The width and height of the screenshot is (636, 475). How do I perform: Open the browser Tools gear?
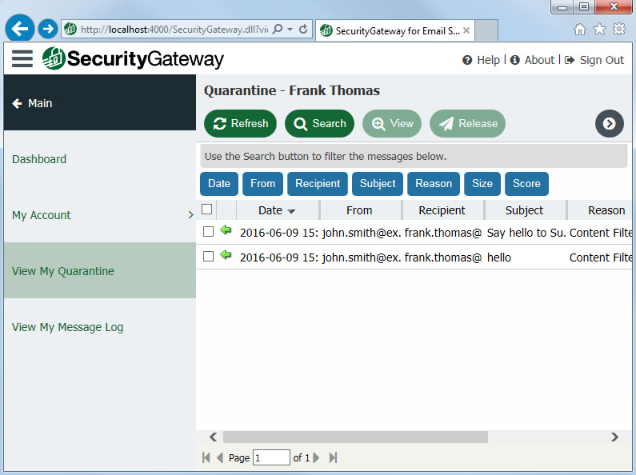[x=619, y=29]
